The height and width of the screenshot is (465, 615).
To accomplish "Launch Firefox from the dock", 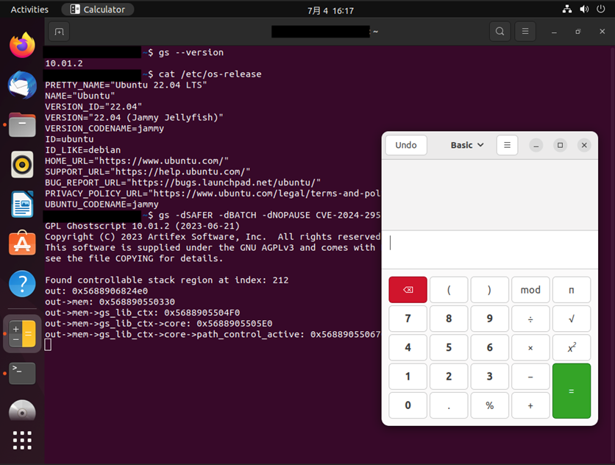I will click(x=22, y=46).
